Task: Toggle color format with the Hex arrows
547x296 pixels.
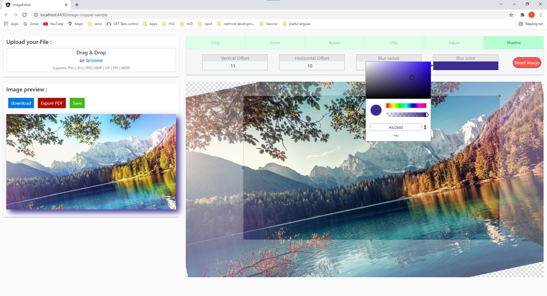Action: [x=425, y=127]
